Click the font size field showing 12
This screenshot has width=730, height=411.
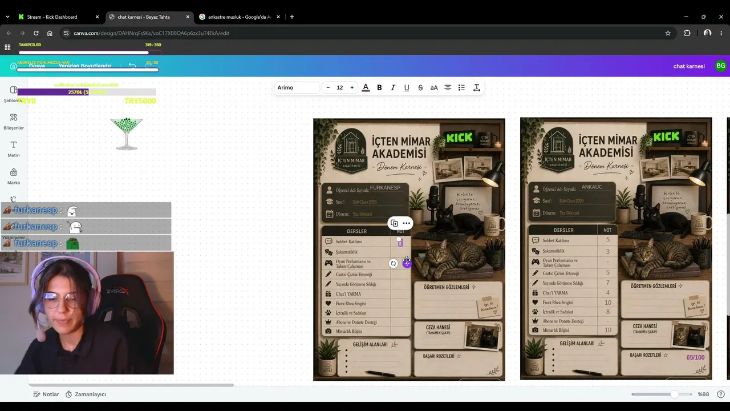point(340,88)
